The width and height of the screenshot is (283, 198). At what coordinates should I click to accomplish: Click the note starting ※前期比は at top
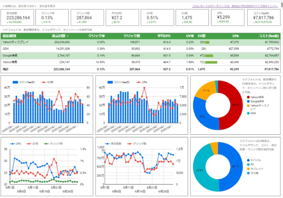coord(29,6)
